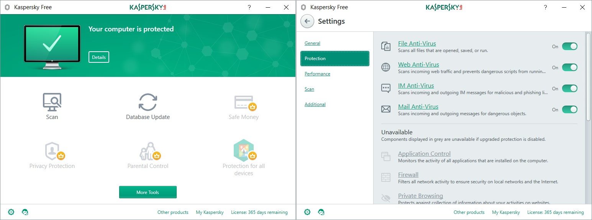592x220 pixels.
Task: Start Database Update via its arrows icon
Action: point(148,102)
